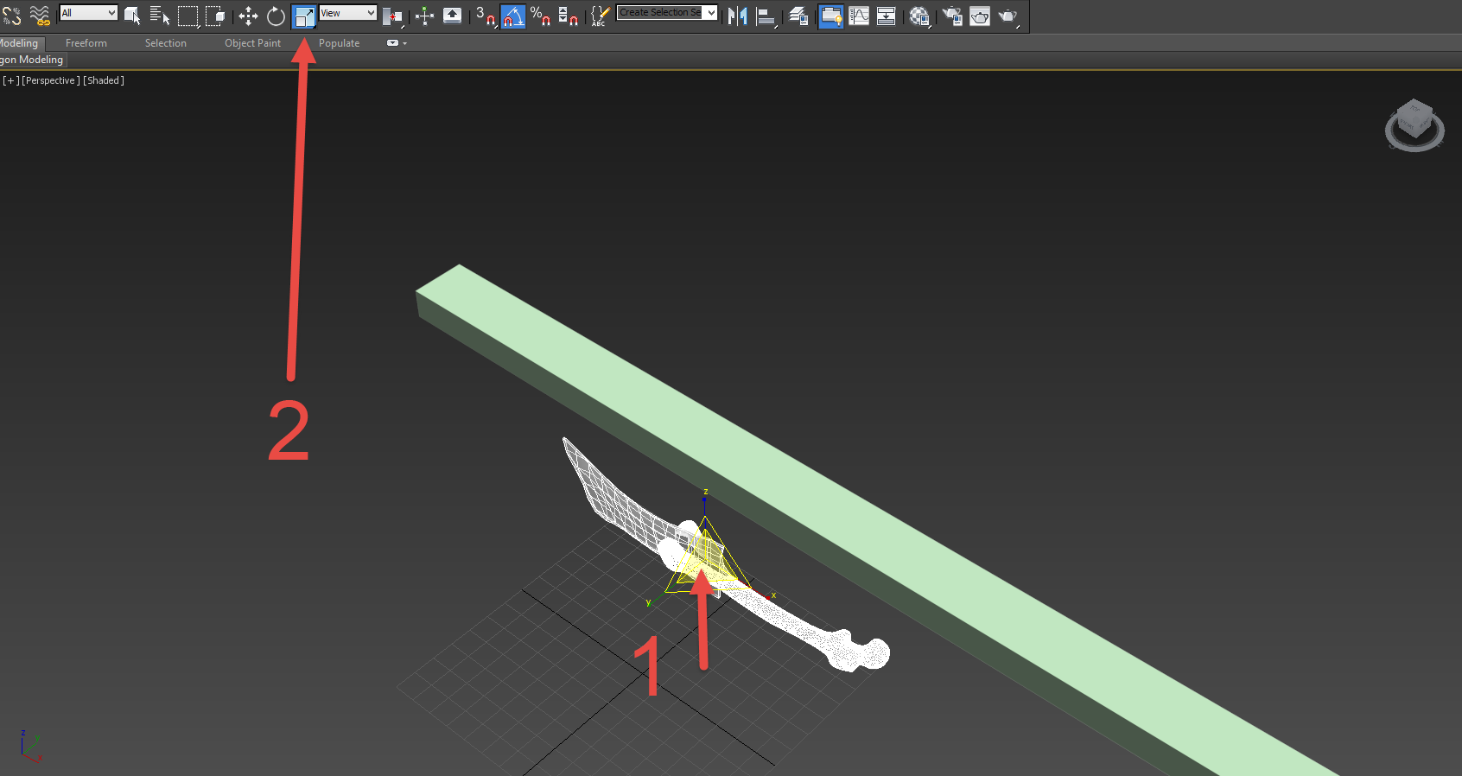
Task: Open the Layer Manager
Action: (798, 16)
